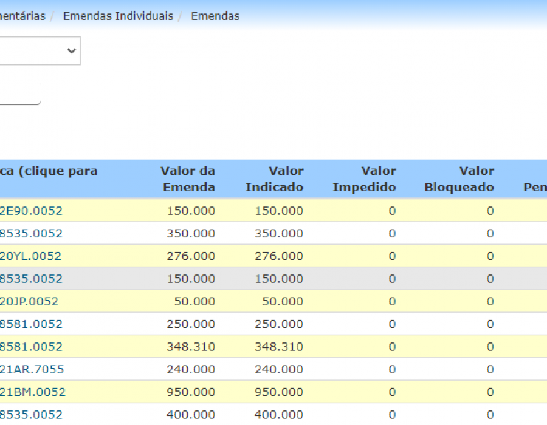Viewport: 547px width, 425px height.
Task: Open the 8535.0052 link with value 350.000
Action: [31, 233]
